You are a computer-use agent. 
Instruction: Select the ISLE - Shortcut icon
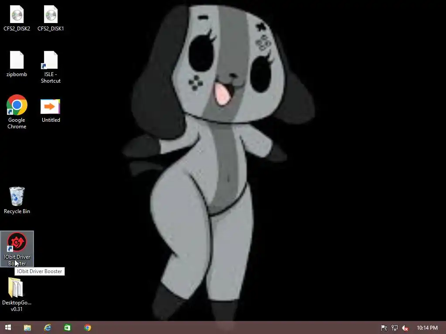tap(51, 60)
